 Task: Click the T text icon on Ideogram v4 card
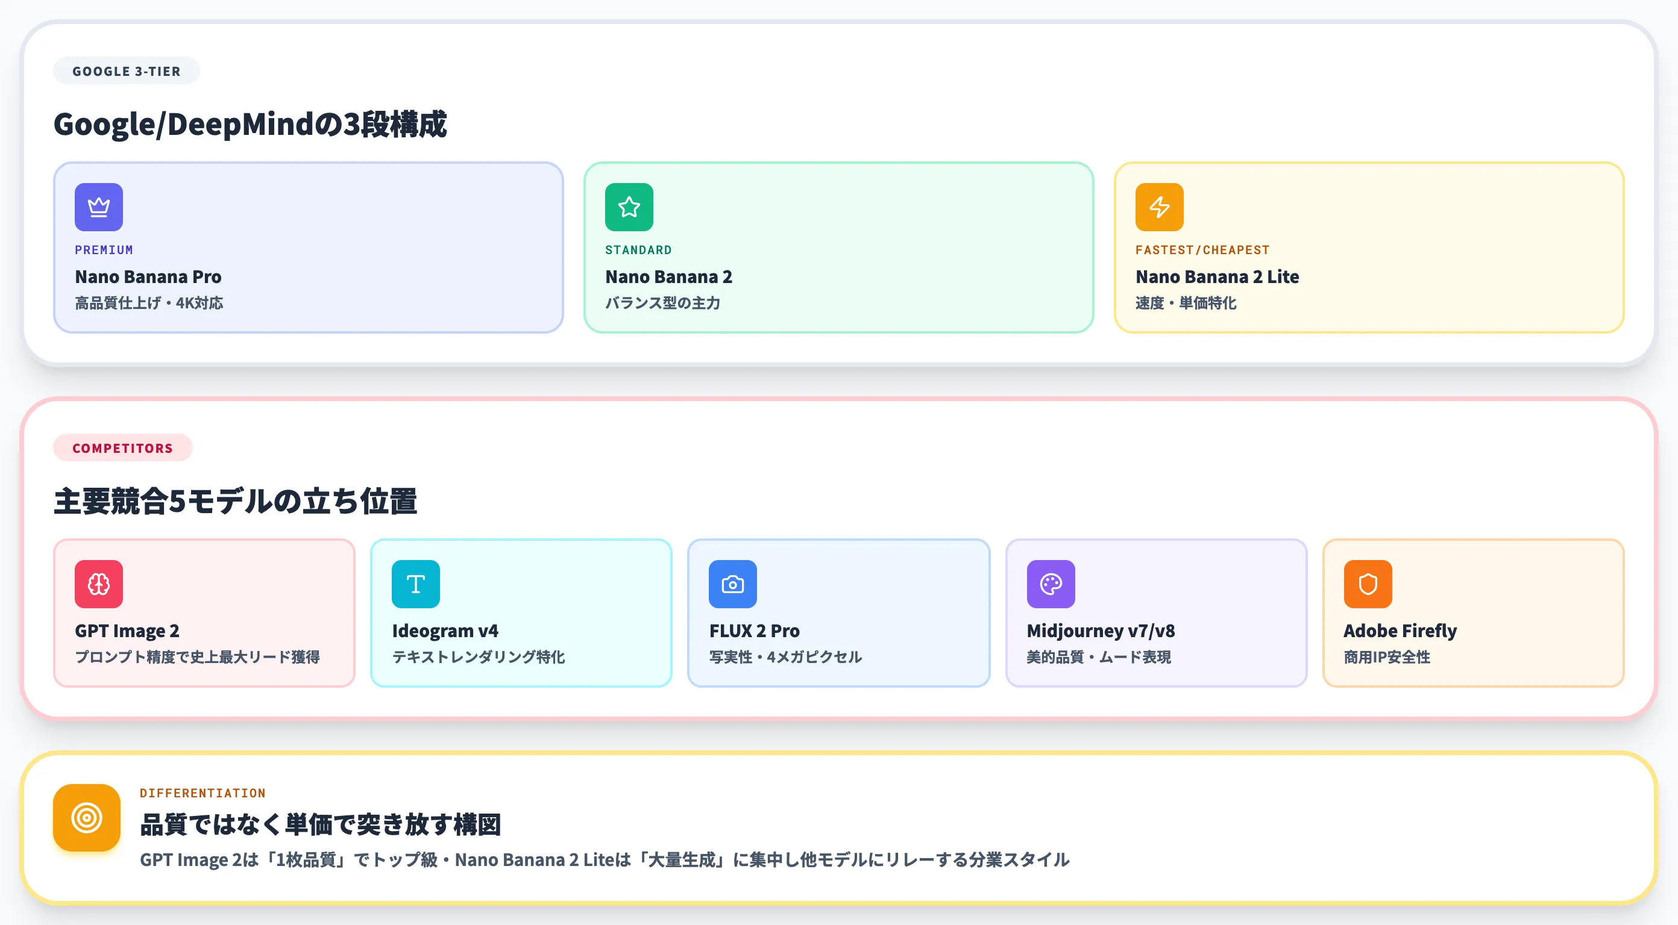tap(416, 584)
